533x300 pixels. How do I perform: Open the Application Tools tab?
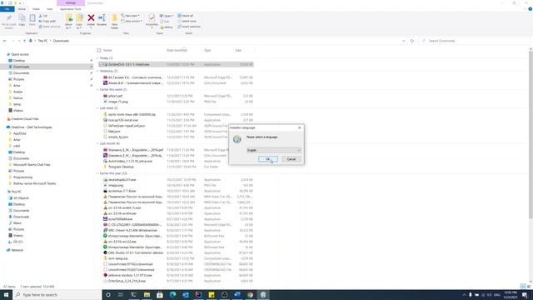tap(70, 9)
